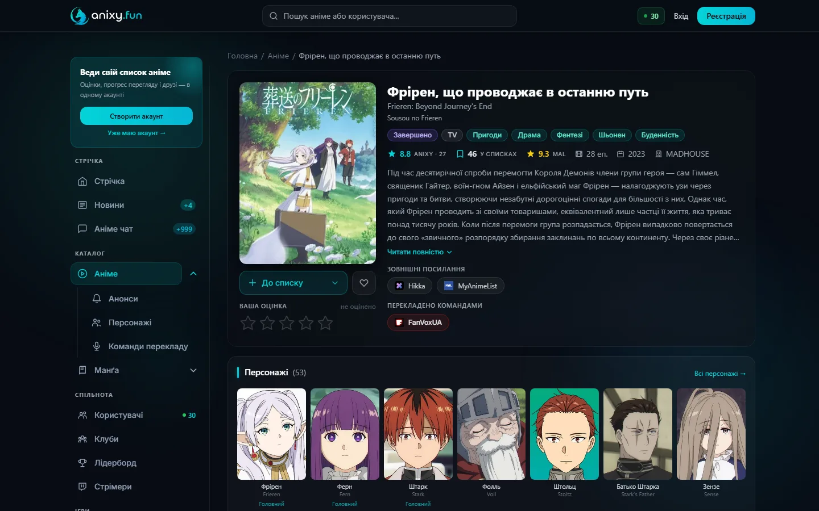Add to favorites with heart icon
Screen dimensions: 819x511
click(364, 283)
